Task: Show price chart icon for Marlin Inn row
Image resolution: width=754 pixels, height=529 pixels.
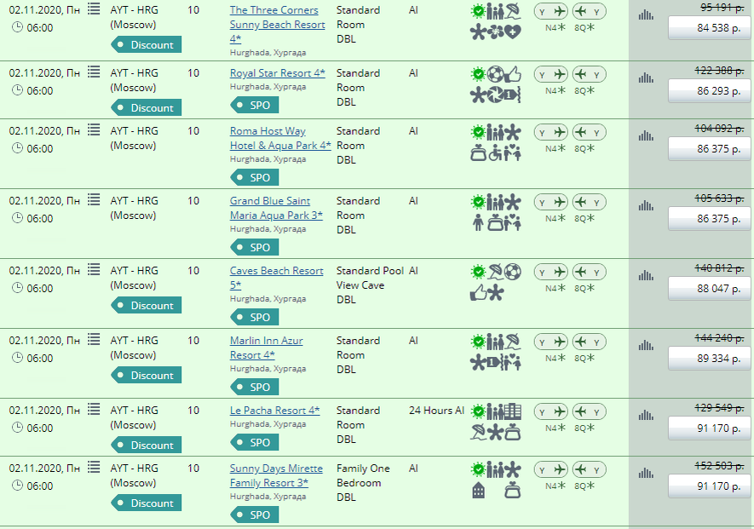Action: (646, 345)
